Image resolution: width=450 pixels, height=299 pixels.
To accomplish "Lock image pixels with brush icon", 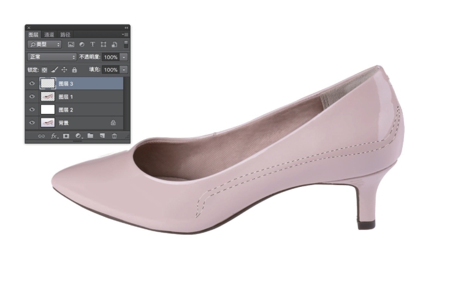I will (x=55, y=70).
